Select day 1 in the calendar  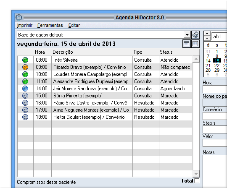[x=217, y=52]
